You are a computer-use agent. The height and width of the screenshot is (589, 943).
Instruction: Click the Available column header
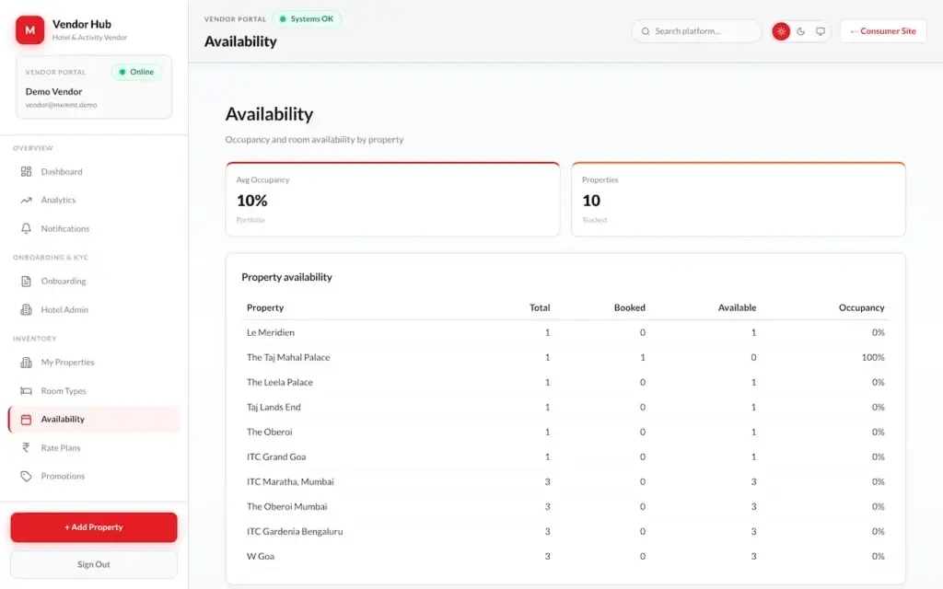click(738, 307)
